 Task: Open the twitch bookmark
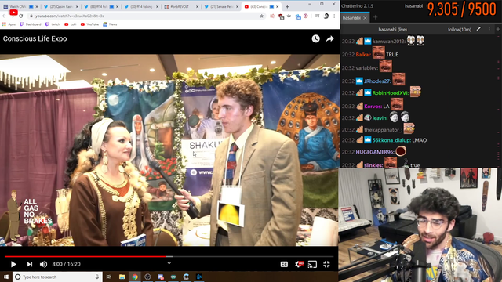53,24
